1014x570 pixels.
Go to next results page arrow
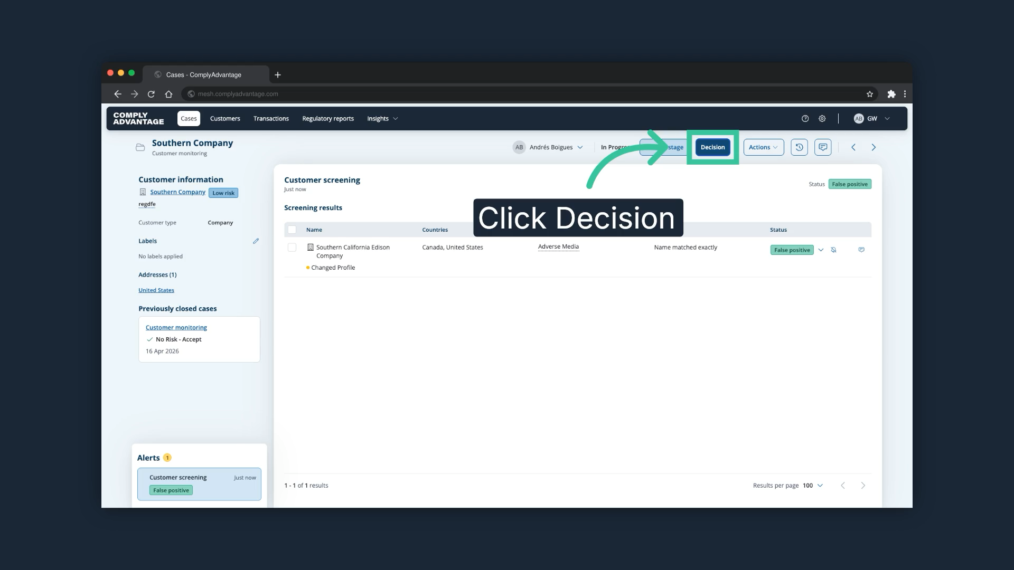863,486
